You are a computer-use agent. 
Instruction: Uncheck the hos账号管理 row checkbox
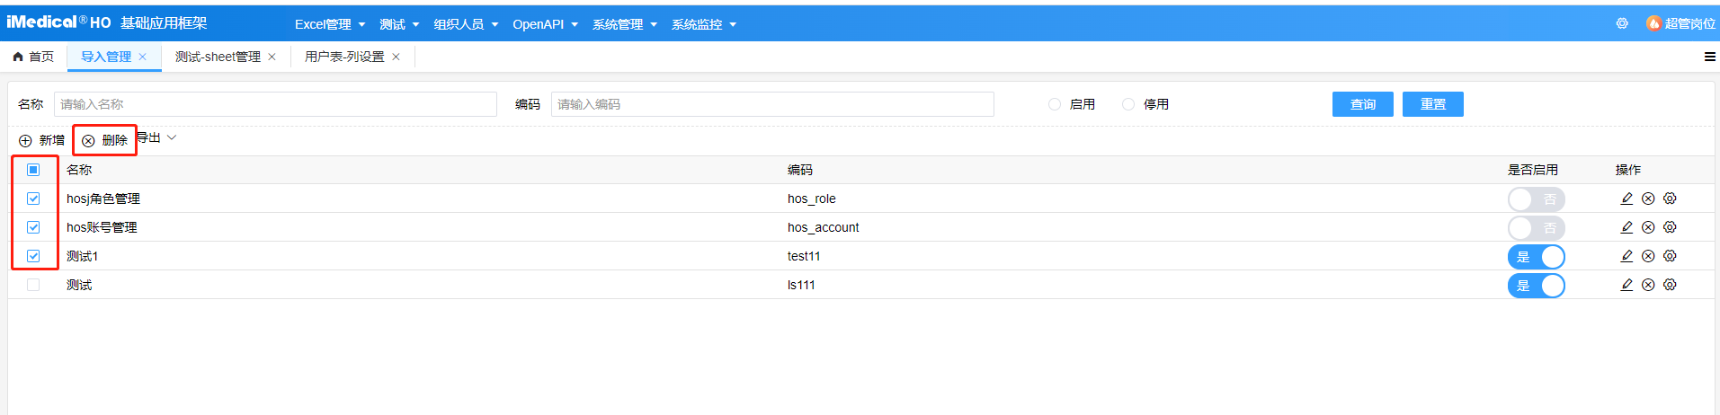tap(33, 227)
